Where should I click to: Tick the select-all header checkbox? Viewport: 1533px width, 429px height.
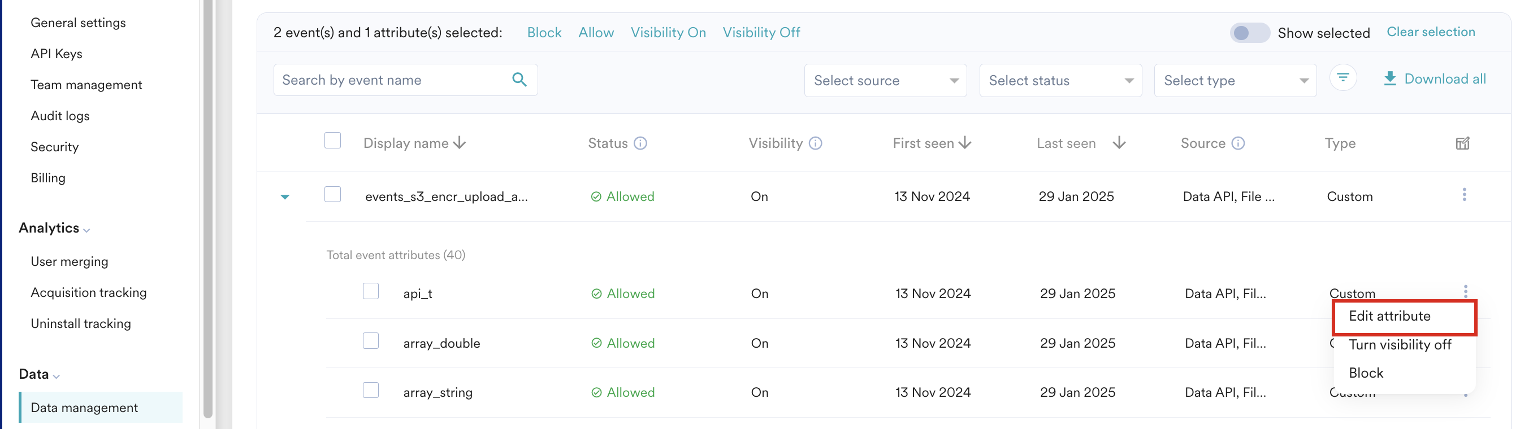(x=333, y=141)
